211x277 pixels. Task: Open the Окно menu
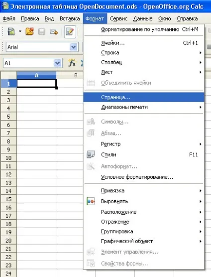[x=164, y=18]
